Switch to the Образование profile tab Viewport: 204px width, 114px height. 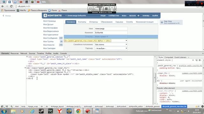tap(106, 22)
